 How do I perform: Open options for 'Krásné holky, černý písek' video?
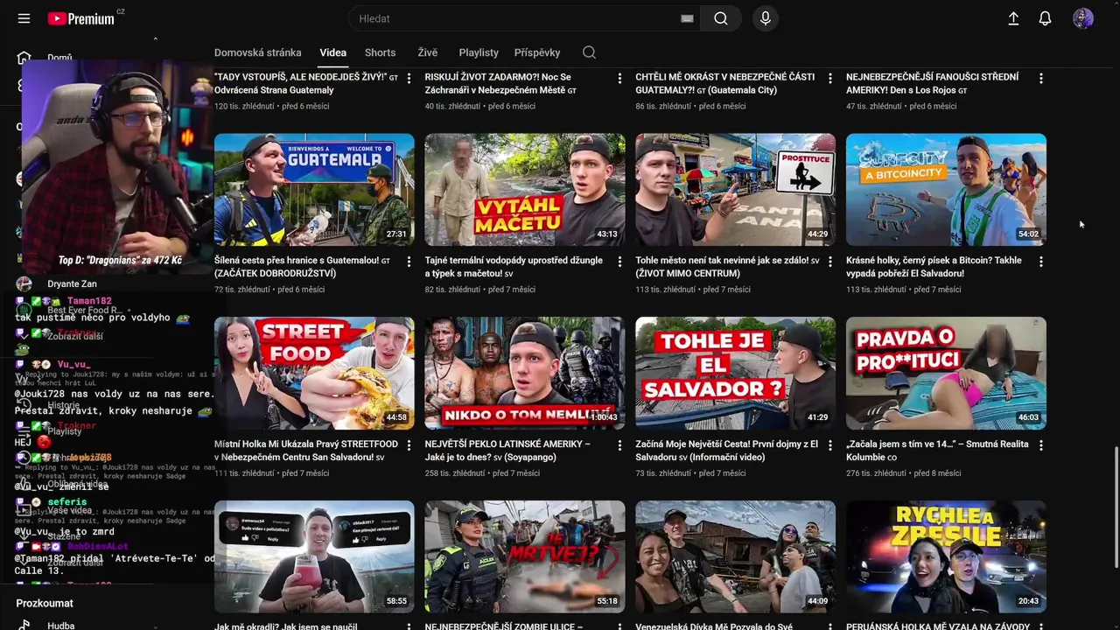(x=1040, y=262)
